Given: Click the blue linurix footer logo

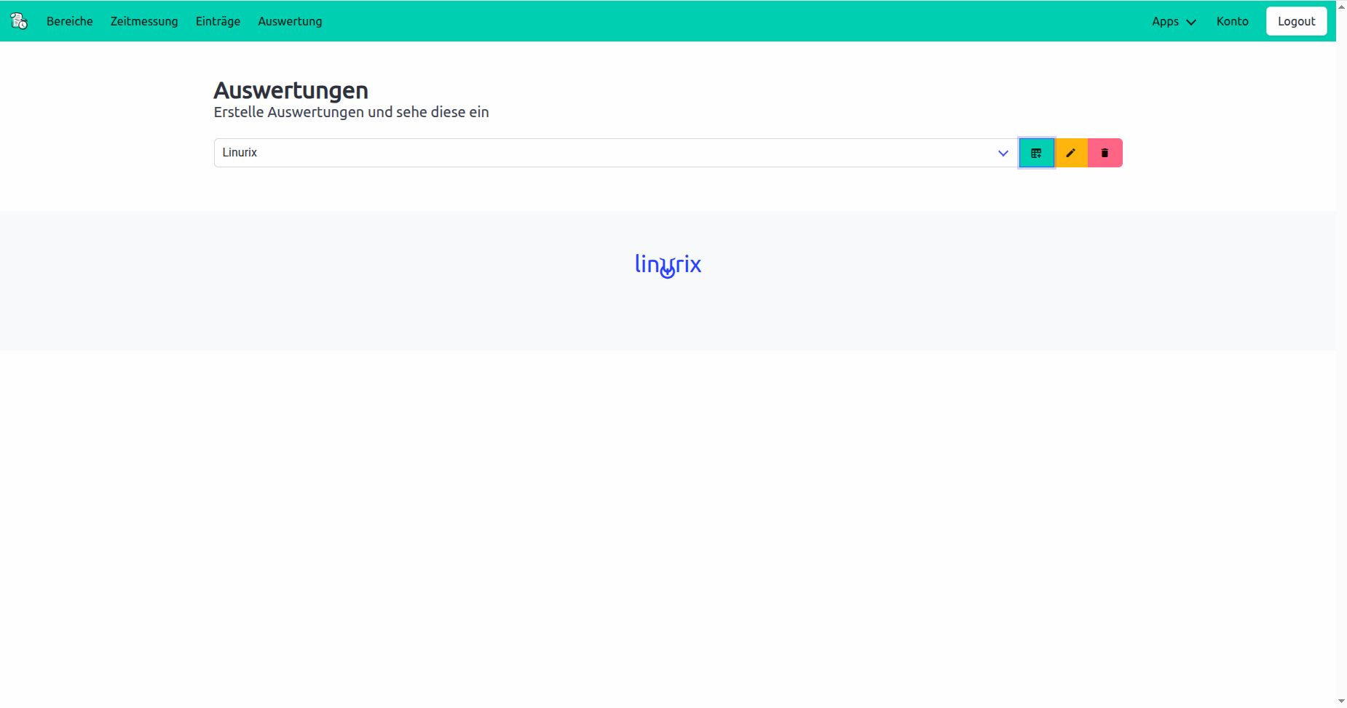Looking at the screenshot, I should click(x=668, y=265).
